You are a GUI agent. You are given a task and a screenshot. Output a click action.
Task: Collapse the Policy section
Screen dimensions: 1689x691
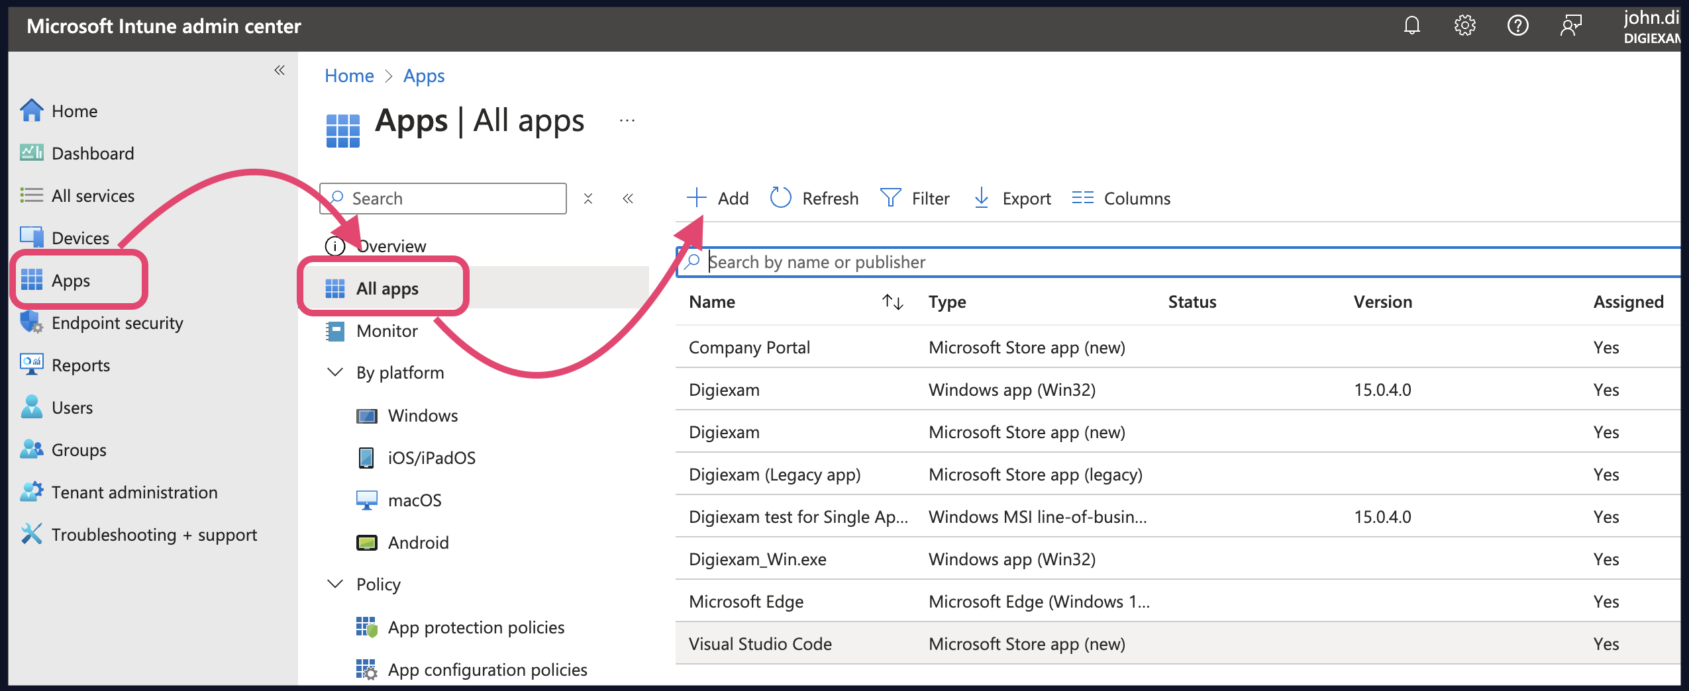tap(336, 584)
